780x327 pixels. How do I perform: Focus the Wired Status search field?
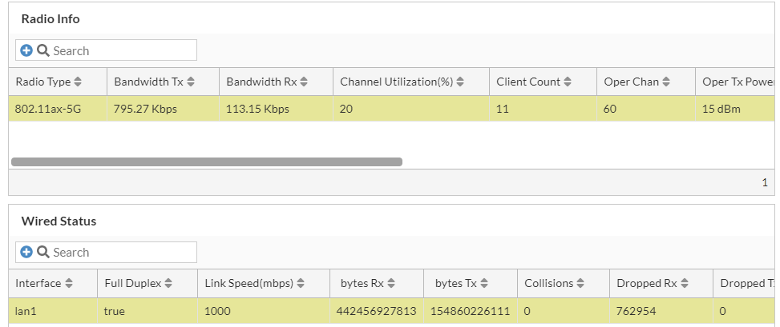[122, 252]
